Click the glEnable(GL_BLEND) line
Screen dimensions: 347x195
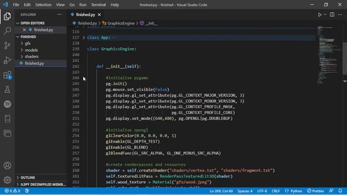coord(127,147)
